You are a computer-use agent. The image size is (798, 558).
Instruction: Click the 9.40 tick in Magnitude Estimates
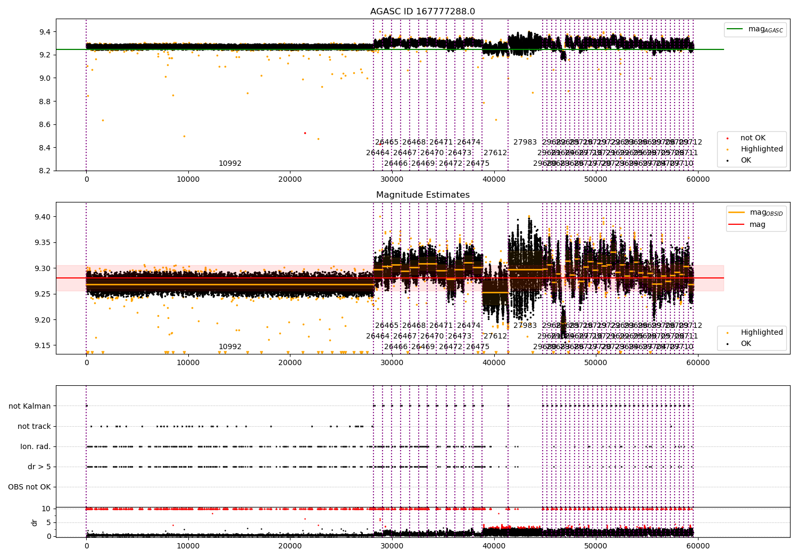coord(43,217)
